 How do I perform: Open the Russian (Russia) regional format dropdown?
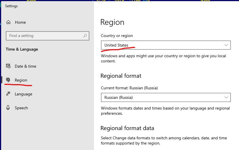166,97
